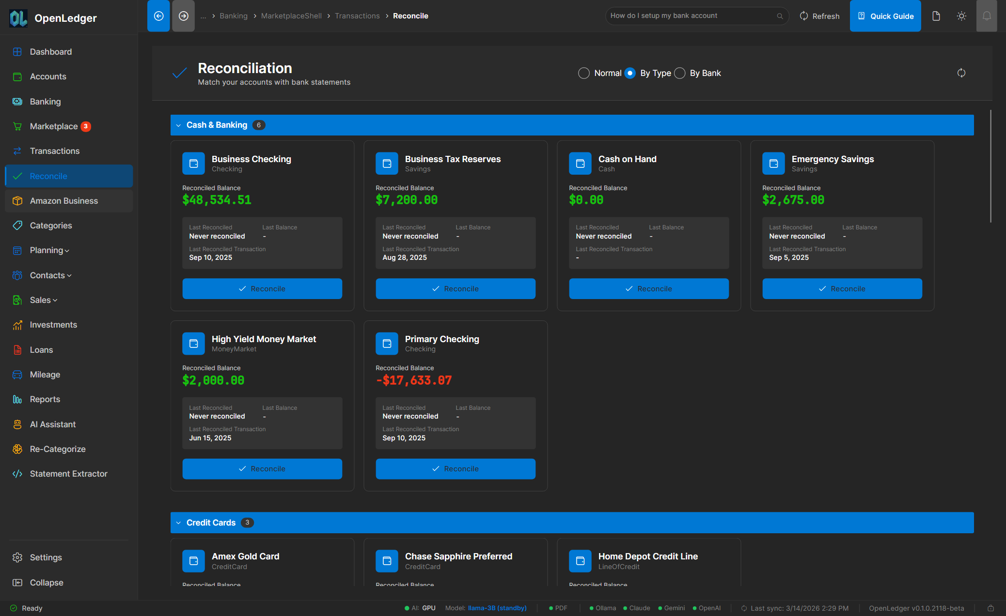The image size is (1006, 616).
Task: Toggle the light/dark theme sun icon
Action: (x=961, y=16)
